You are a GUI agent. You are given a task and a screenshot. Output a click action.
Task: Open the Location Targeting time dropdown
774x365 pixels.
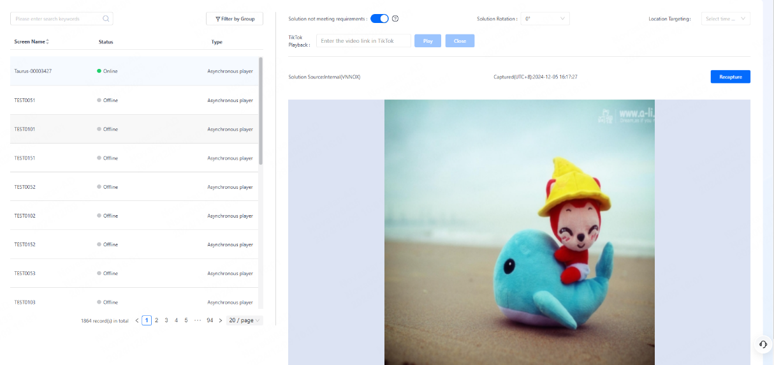[726, 19]
